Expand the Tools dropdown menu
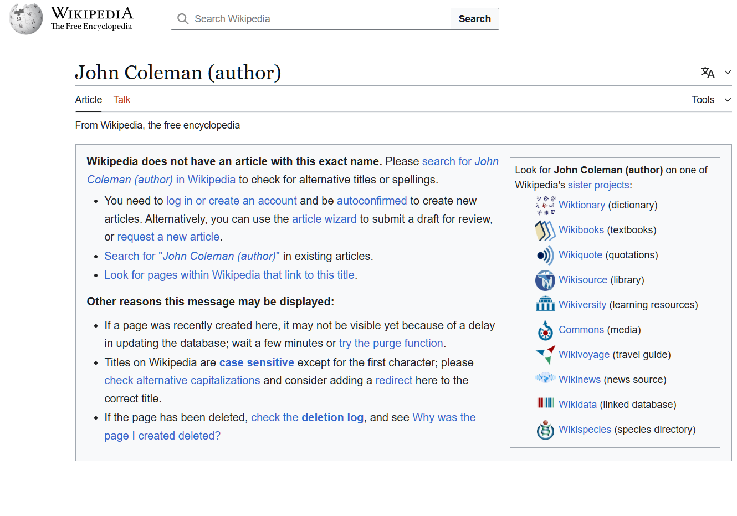 point(712,100)
